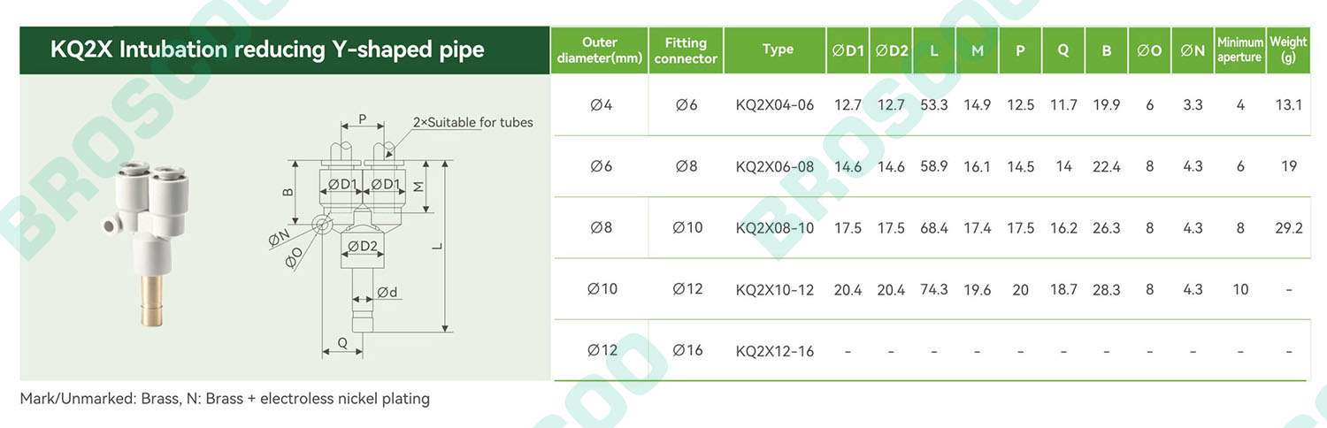Click the ∅16 fitting connector cell

[x=687, y=350]
